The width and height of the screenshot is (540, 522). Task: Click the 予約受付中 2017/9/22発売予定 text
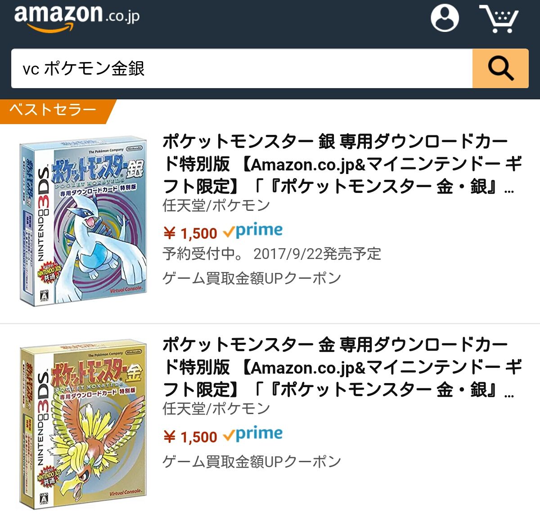pyautogui.click(x=272, y=254)
